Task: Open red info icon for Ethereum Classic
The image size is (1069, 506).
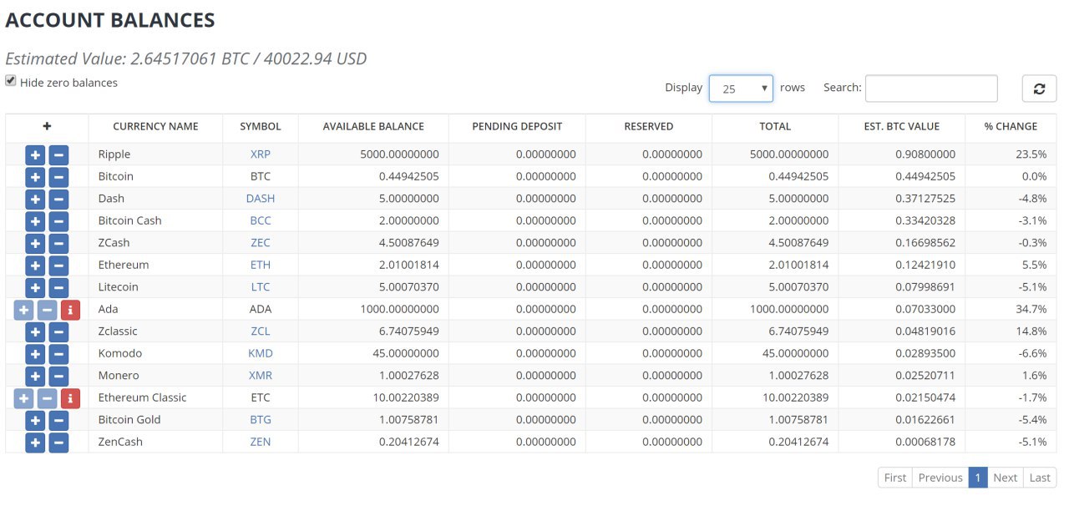Action: pyautogui.click(x=70, y=397)
